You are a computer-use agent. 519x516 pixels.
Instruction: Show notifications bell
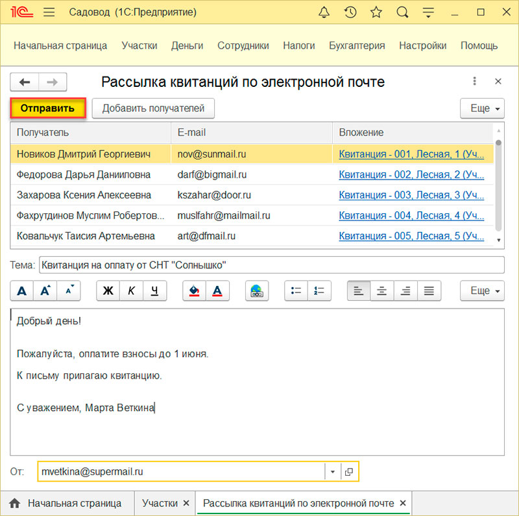[x=324, y=12]
